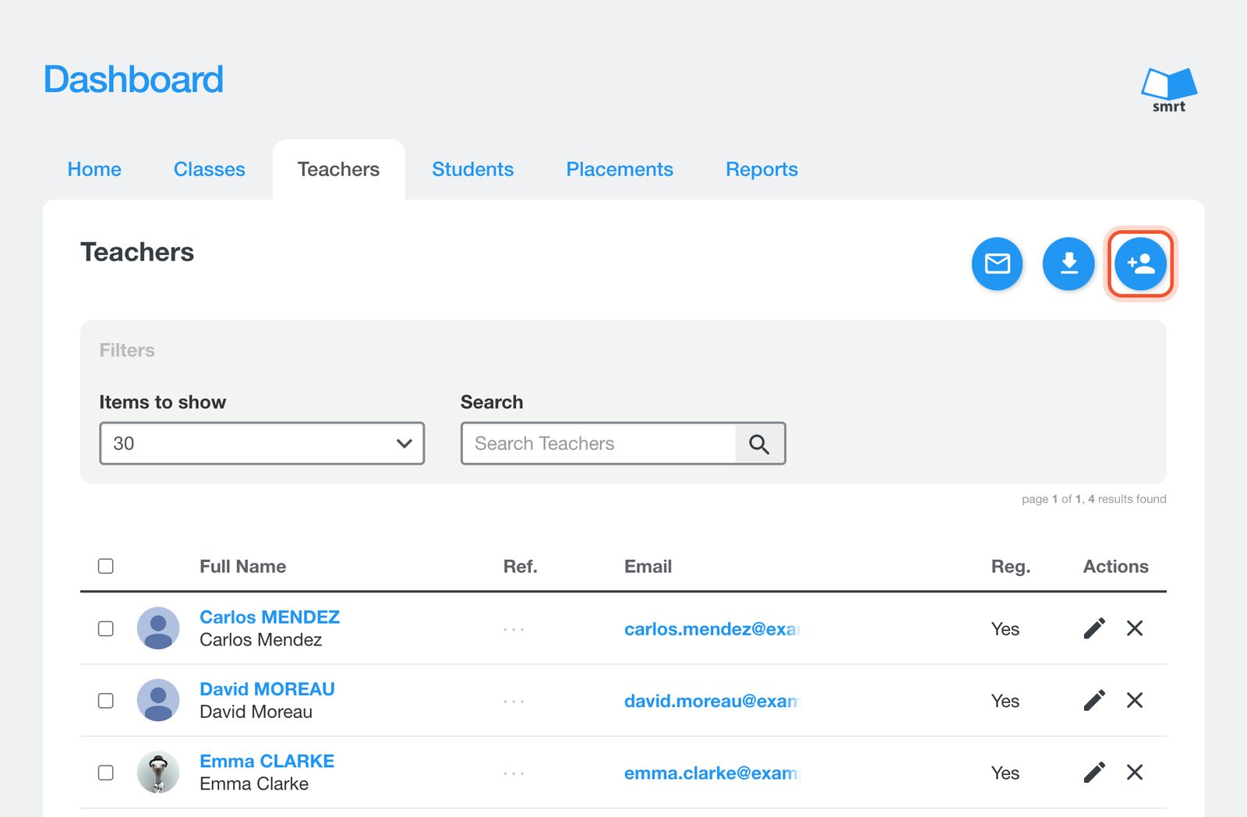Viewport: 1247px width, 817px height.
Task: Focus the Search Teachers input field
Action: coord(599,444)
